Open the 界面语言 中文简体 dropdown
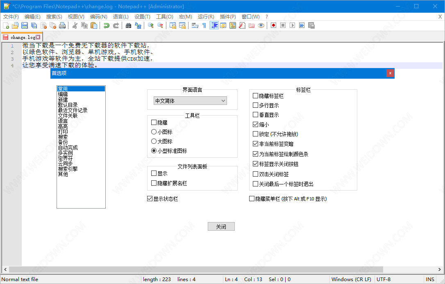Viewport: 445px width, 284px height. pos(190,101)
